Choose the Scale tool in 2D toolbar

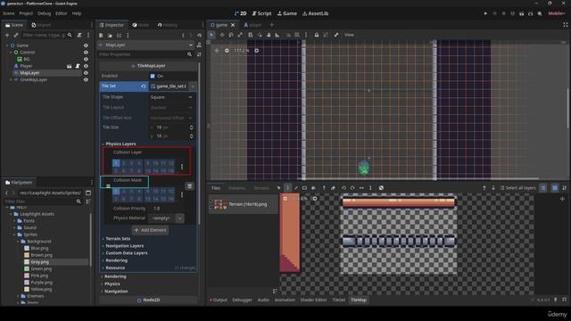point(240,35)
